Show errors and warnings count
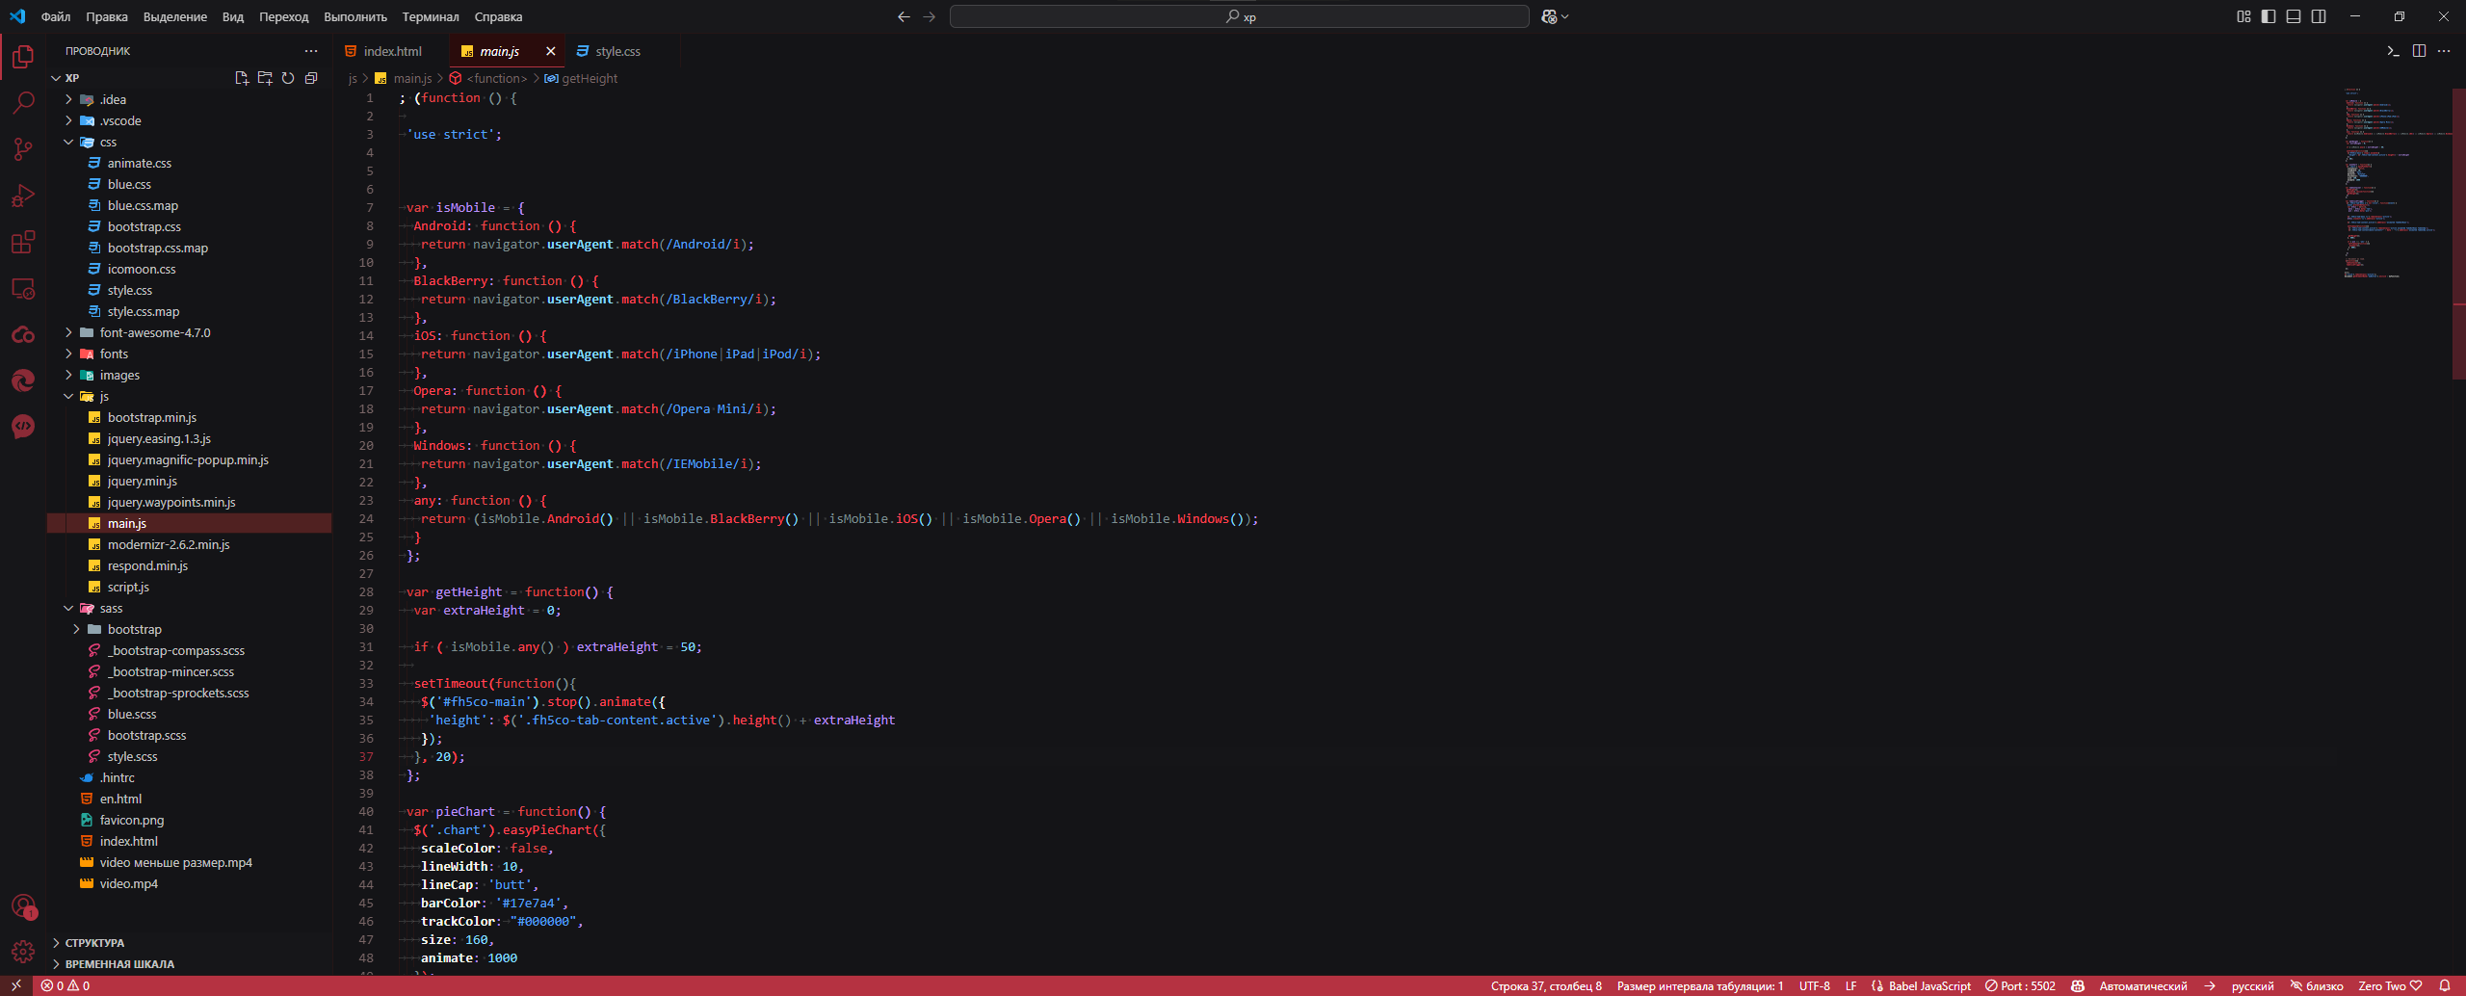Viewport: 2466px width, 996px height. [x=66, y=985]
